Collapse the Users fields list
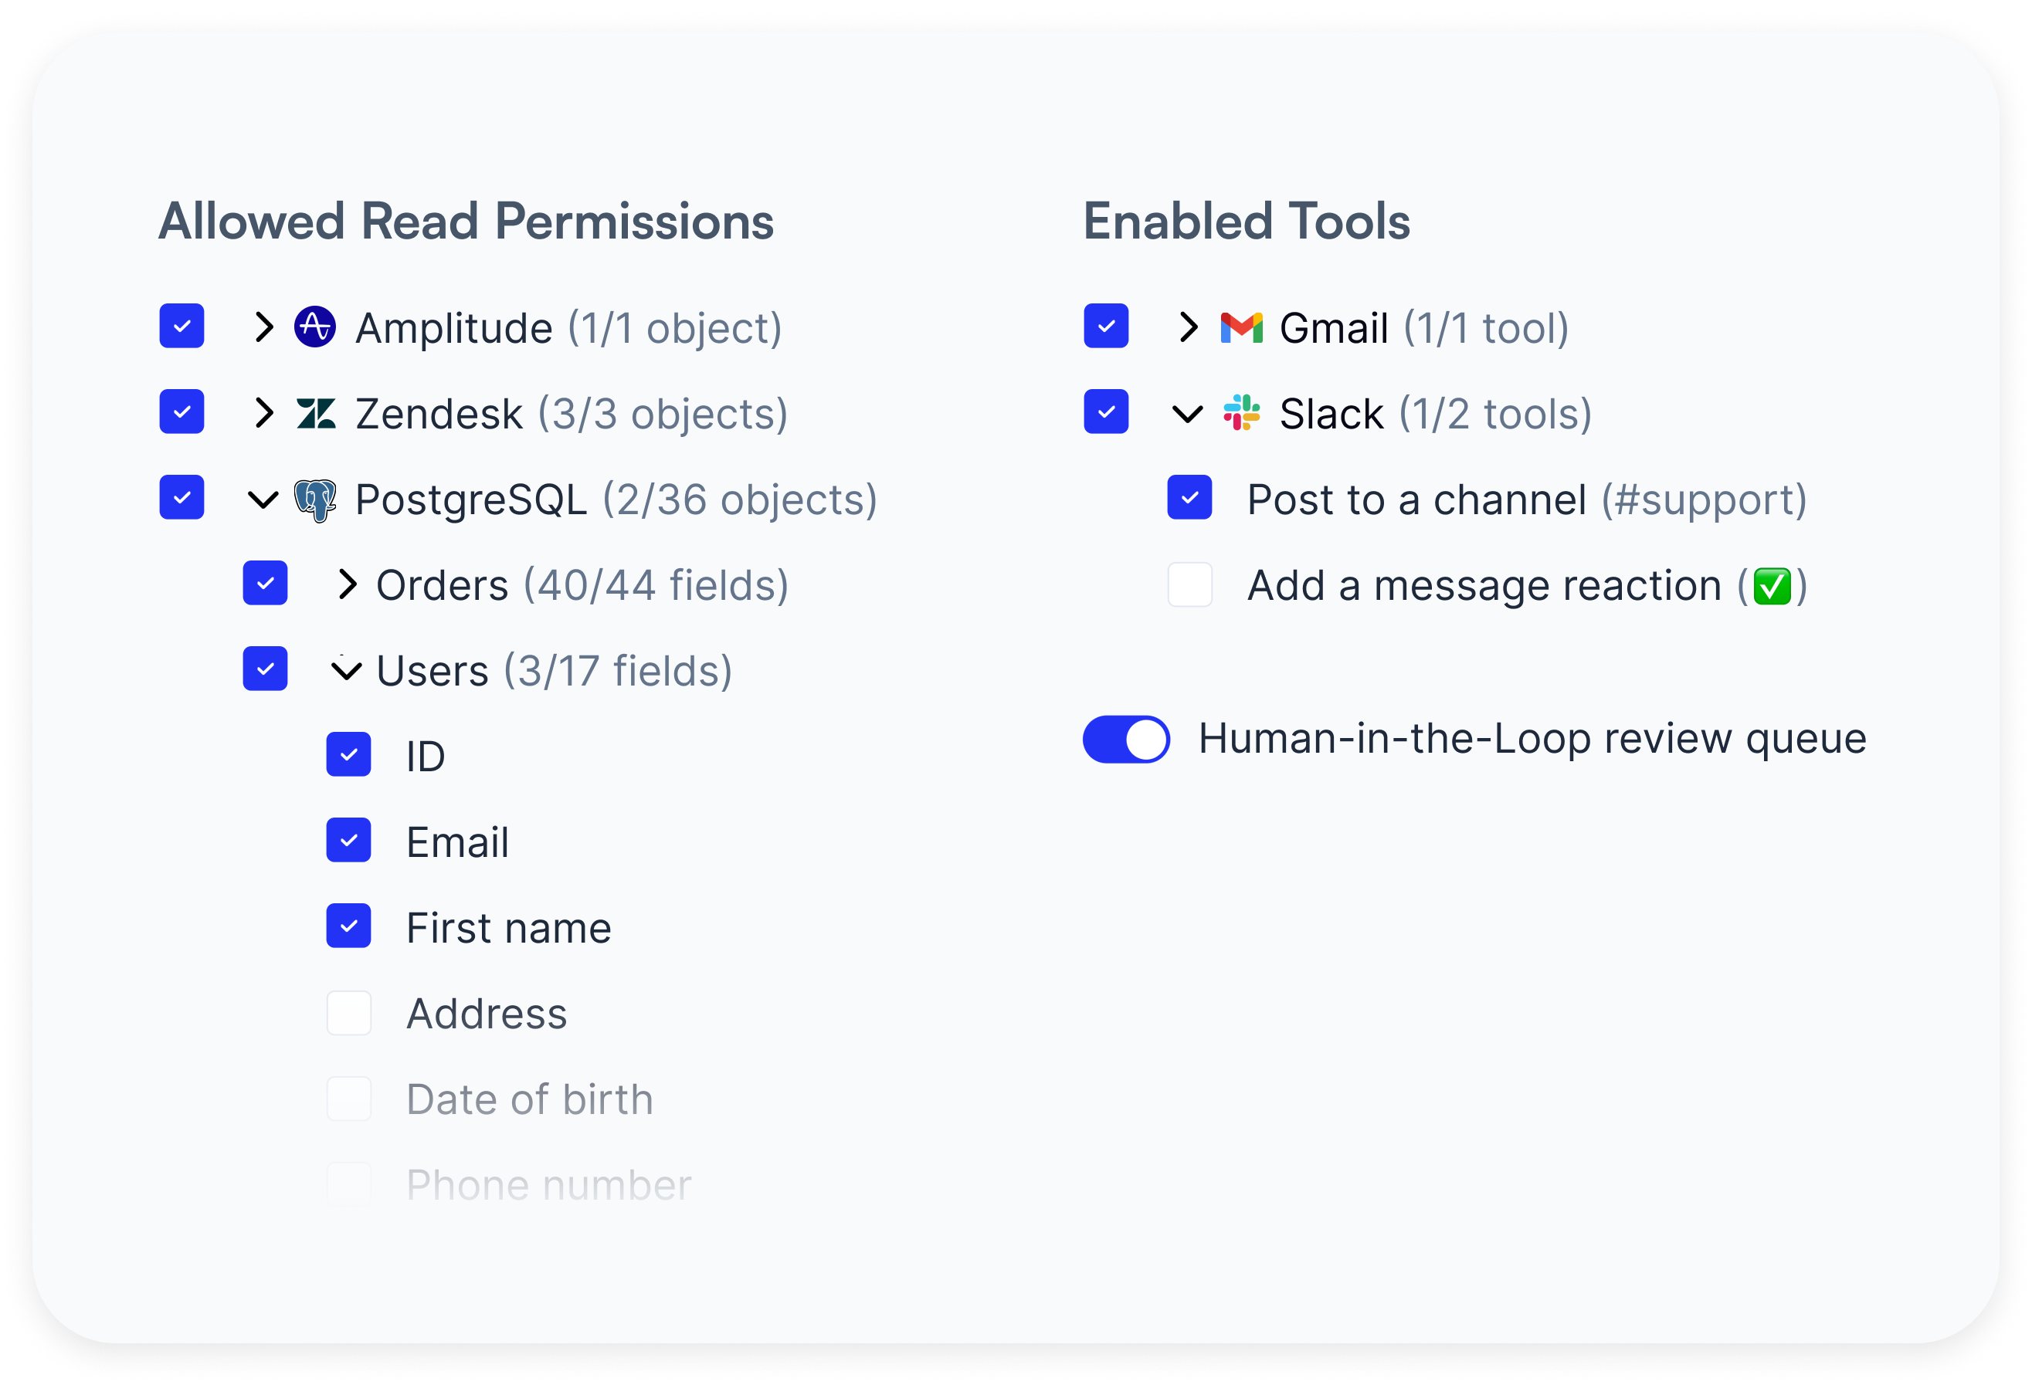 [x=347, y=670]
